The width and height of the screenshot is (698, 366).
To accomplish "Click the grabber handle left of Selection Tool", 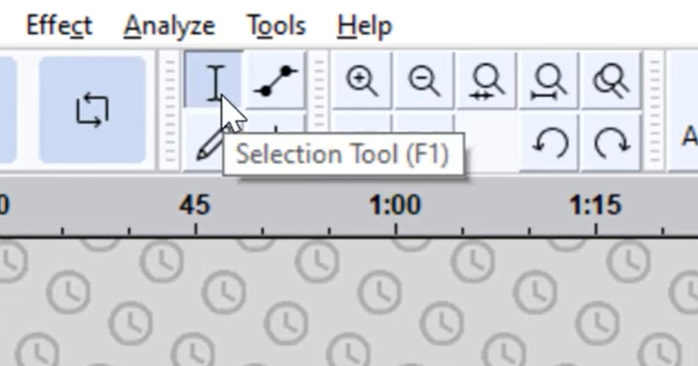I will tap(170, 110).
